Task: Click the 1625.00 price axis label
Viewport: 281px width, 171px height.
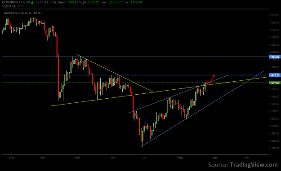Action: 275,15
